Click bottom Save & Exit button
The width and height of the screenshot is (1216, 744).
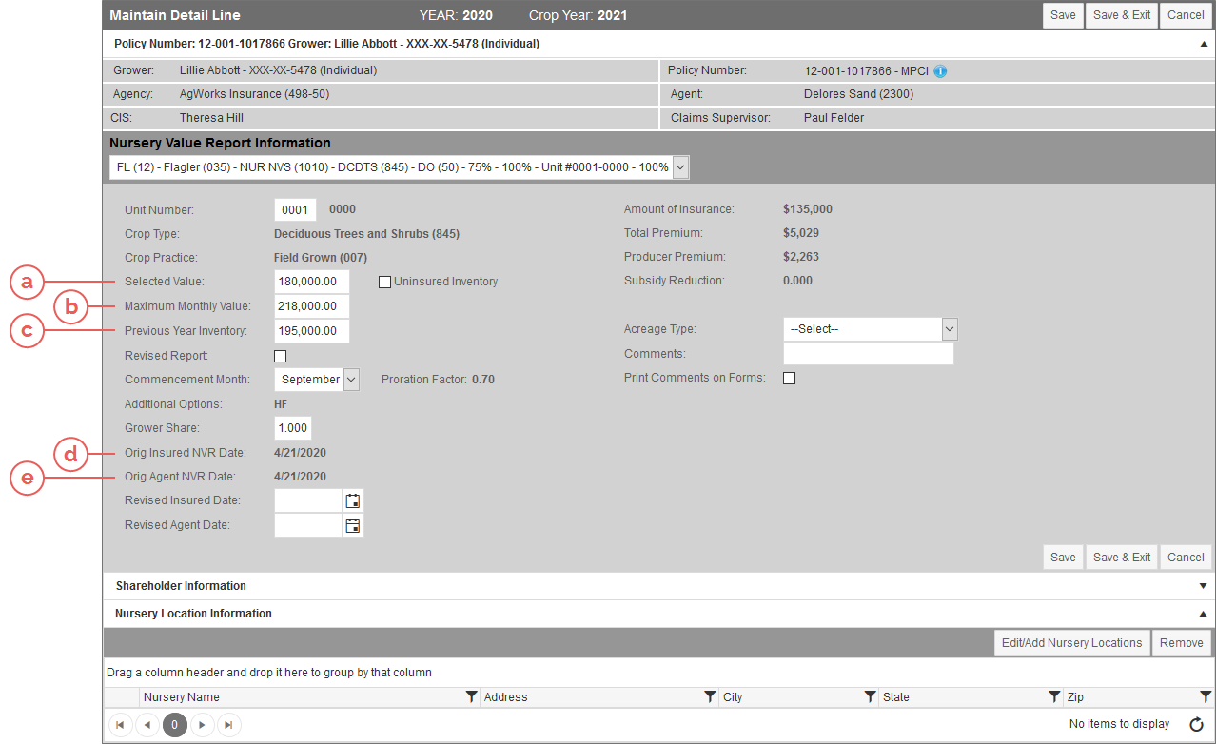(x=1122, y=558)
